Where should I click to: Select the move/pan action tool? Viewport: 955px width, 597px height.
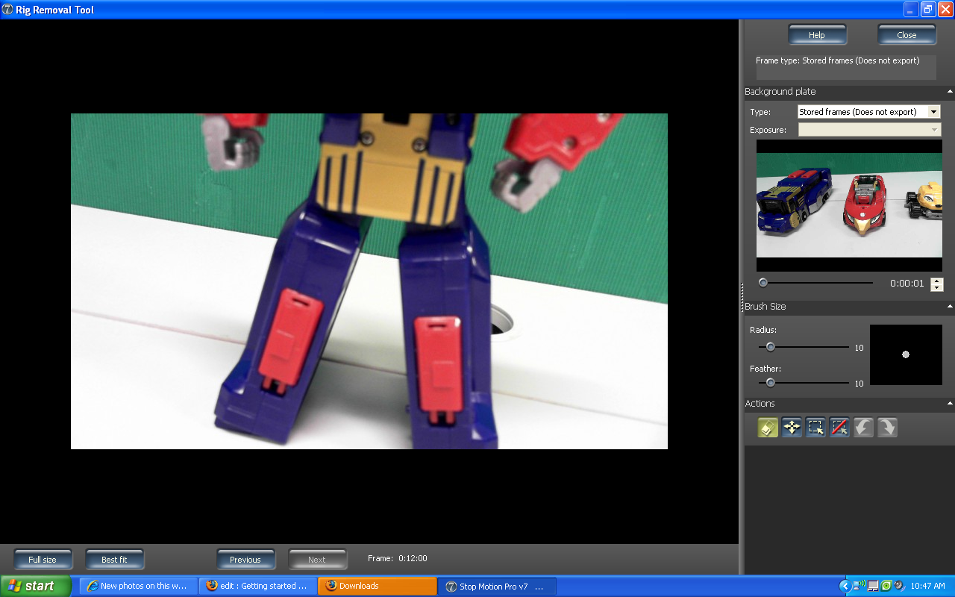(792, 428)
